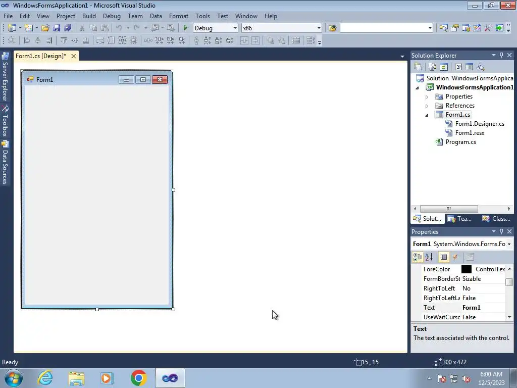Screen dimensions: 517x388
Task: Collapse the Form1.cs tree node
Action: [427, 115]
